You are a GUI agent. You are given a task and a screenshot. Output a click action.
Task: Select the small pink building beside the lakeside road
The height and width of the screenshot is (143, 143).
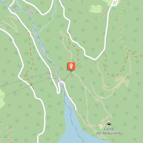(71, 98)
